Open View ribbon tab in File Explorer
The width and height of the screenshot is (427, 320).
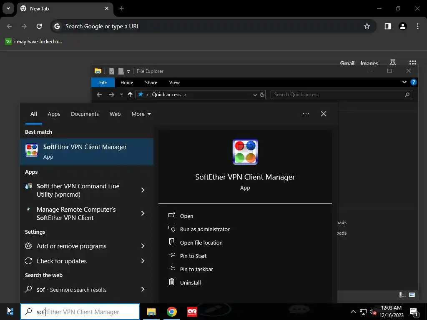(x=174, y=82)
